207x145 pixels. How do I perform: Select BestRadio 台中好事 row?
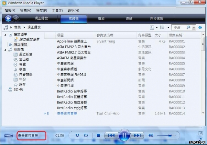122,91
